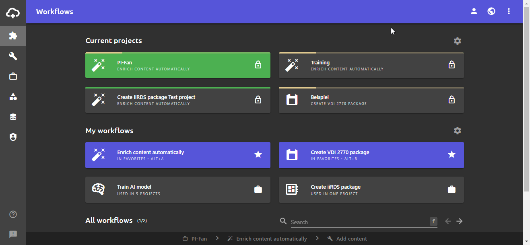The image size is (530, 245).
Task: Start Train AI model workflow
Action: click(x=178, y=189)
